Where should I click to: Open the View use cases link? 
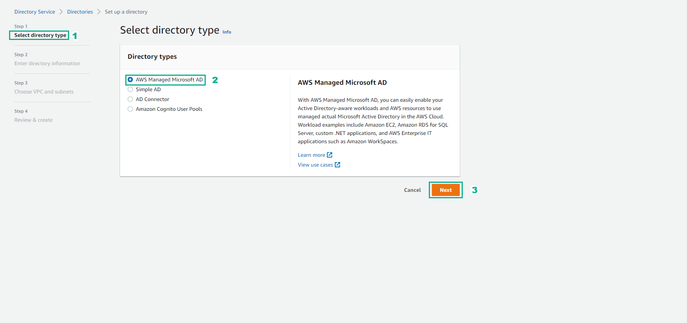[x=315, y=165]
